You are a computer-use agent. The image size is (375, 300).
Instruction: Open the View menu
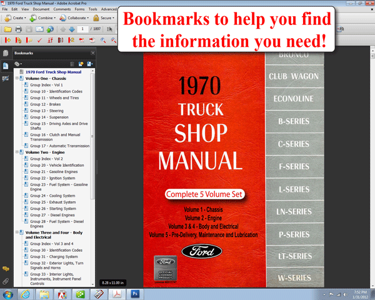click(25, 9)
